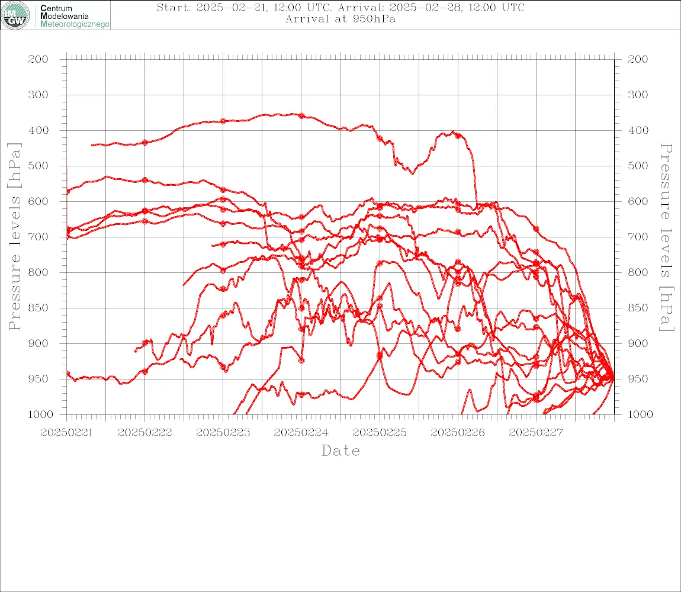Click the Start and Arrival UTC title line
This screenshot has height=592, width=681.
[340, 8]
